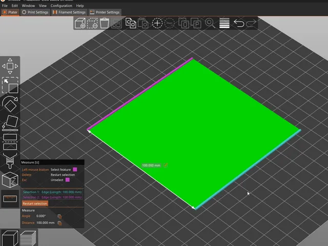
Task: Open the Window menu
Action: point(28,6)
